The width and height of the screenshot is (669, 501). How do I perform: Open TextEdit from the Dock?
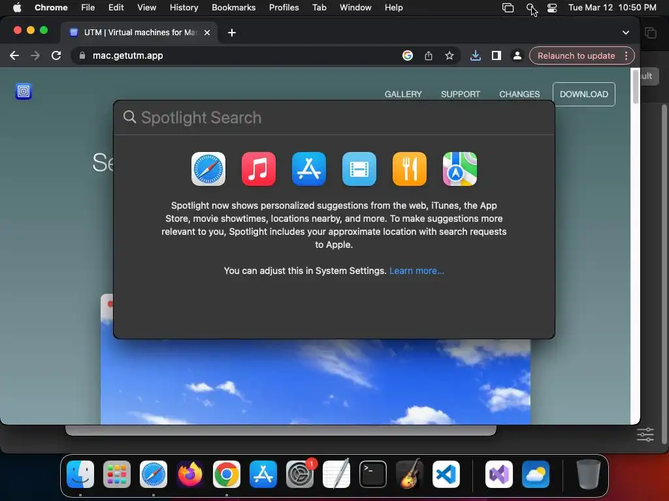336,474
